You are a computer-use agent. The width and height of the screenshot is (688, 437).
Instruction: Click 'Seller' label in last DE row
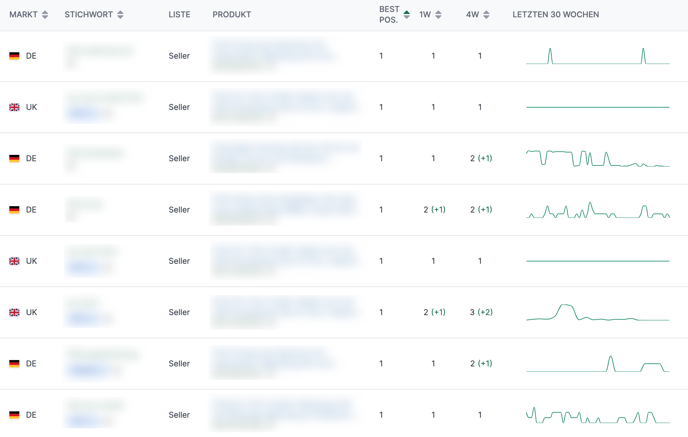coord(179,415)
